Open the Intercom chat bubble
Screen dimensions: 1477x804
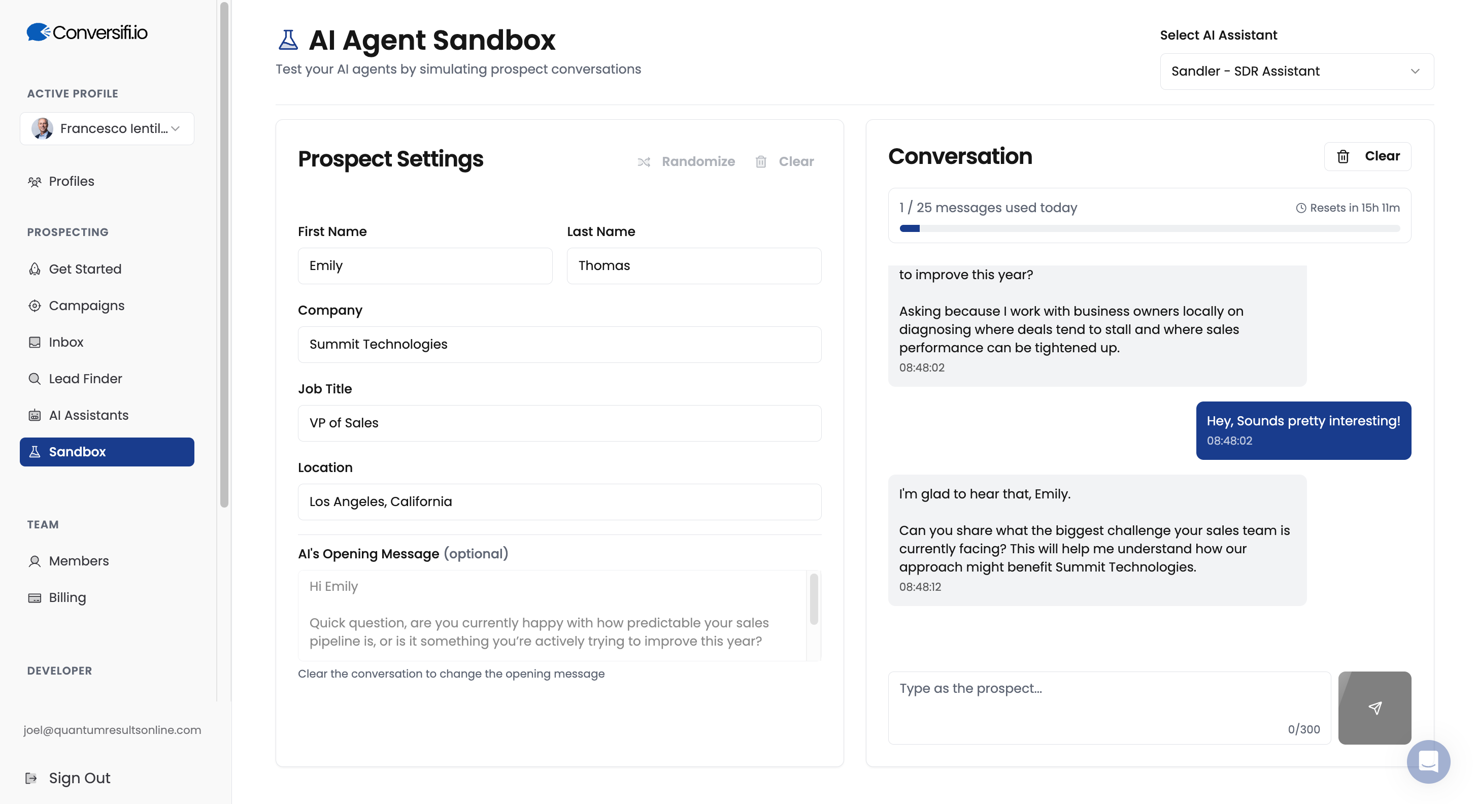[x=1429, y=761]
